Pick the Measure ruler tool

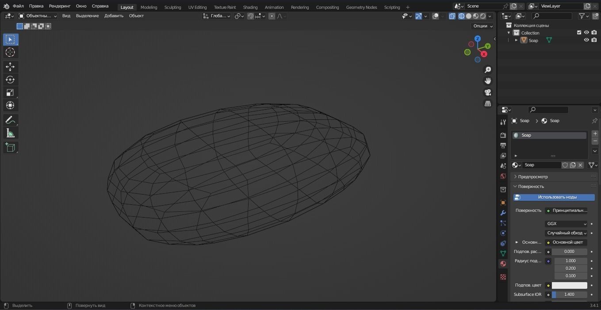pyautogui.click(x=10, y=134)
